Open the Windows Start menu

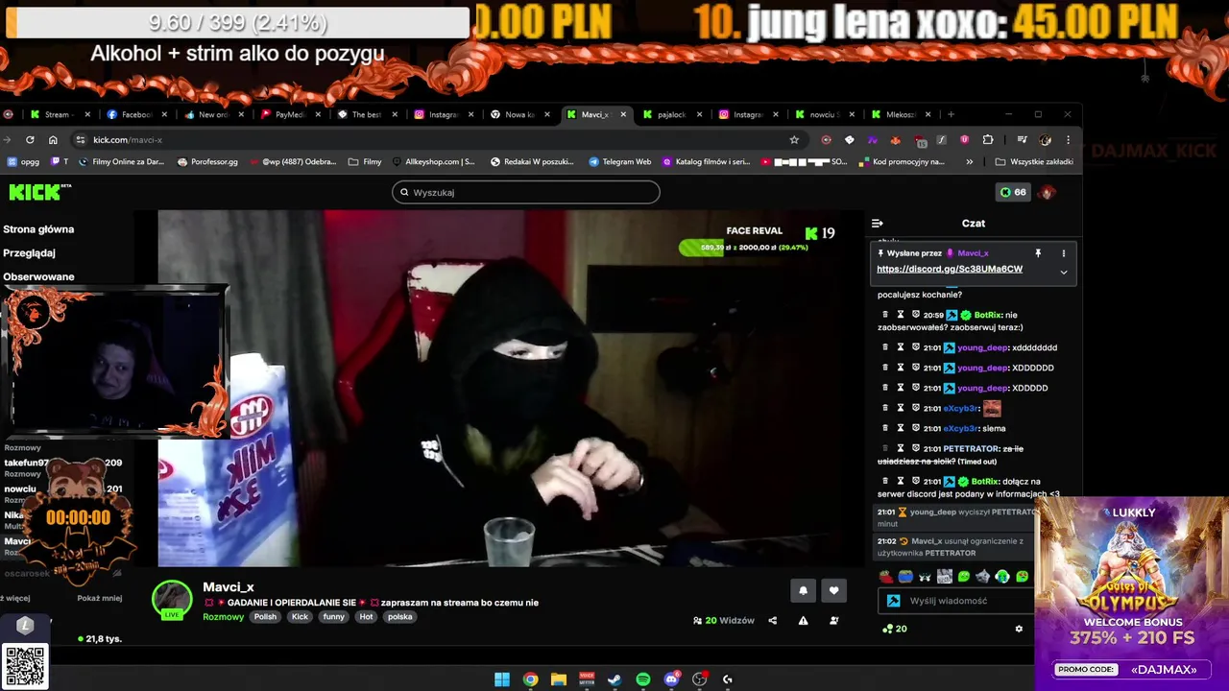pyautogui.click(x=502, y=679)
